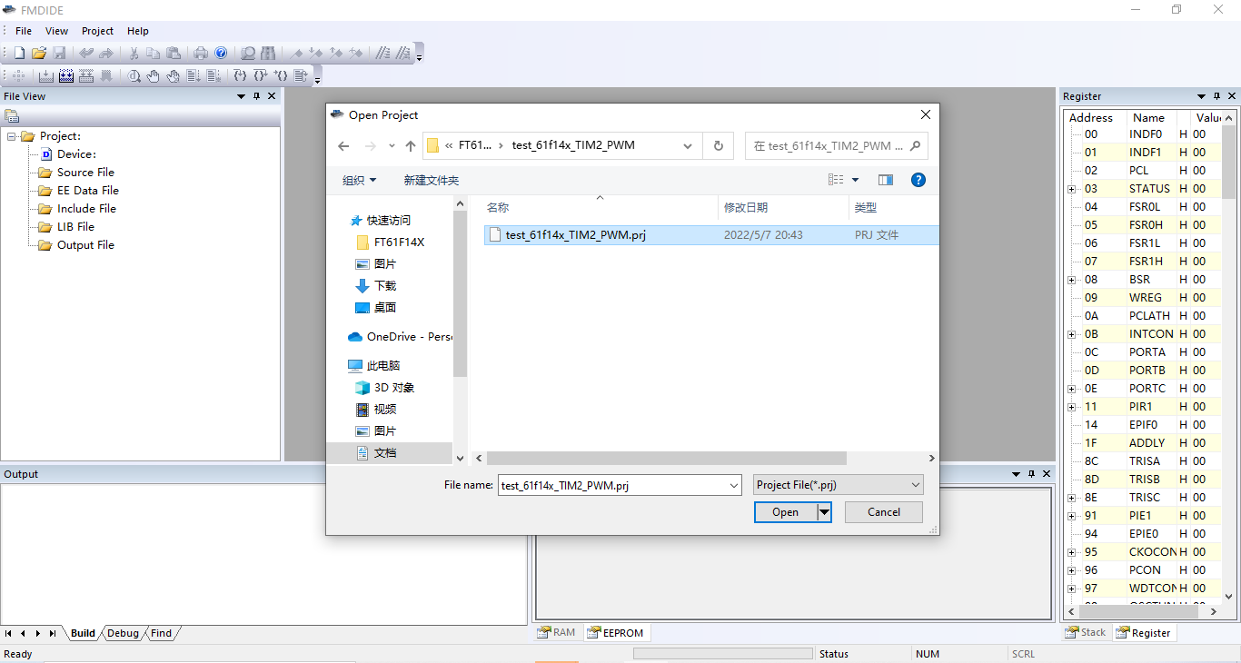Click the dialog sidebar vertical scrollbar

460,293
